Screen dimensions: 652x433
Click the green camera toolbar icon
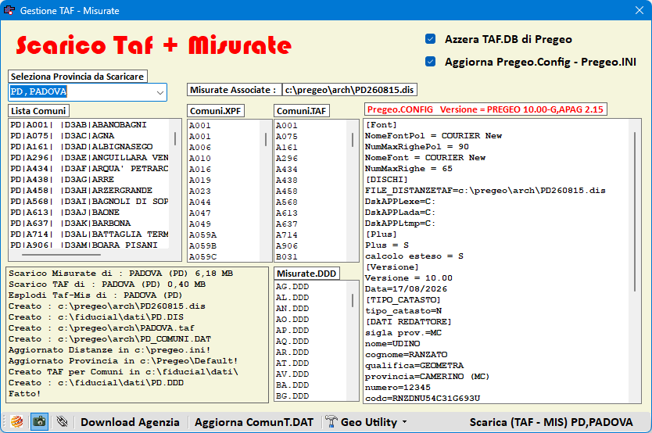pyautogui.click(x=40, y=422)
